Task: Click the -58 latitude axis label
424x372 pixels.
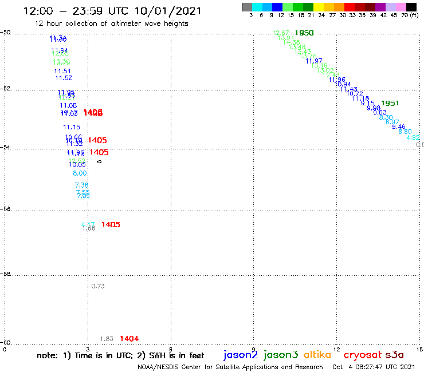Action: coord(5,274)
